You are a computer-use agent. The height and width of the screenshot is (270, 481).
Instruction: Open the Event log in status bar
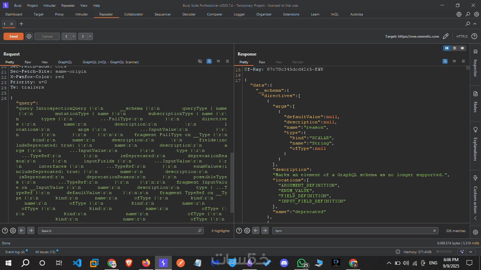[x=15, y=252]
